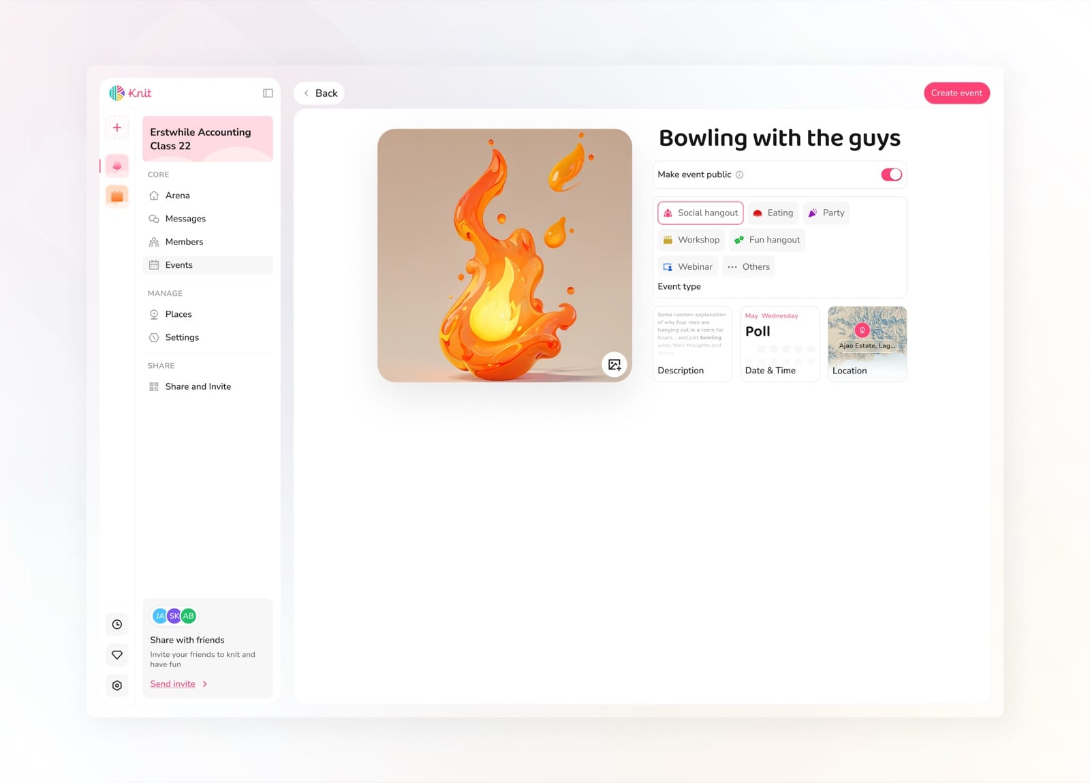Screen dimensions: 1090x783
Task: Open the Description card
Action: click(692, 343)
